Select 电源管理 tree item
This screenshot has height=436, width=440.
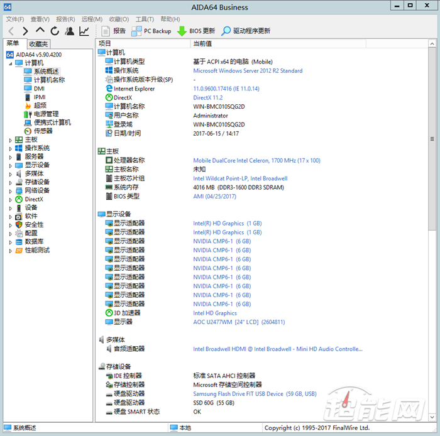[x=47, y=114]
